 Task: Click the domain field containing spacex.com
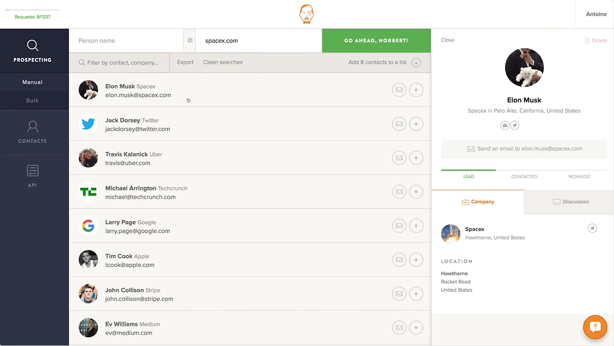tap(259, 41)
